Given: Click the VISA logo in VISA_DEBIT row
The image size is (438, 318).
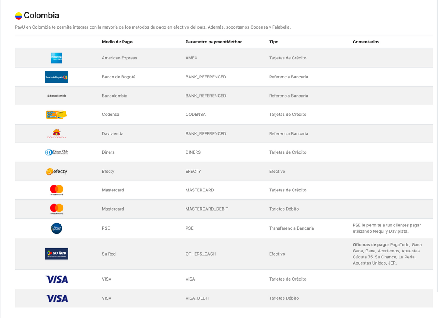Looking at the screenshot, I should pyautogui.click(x=57, y=298).
